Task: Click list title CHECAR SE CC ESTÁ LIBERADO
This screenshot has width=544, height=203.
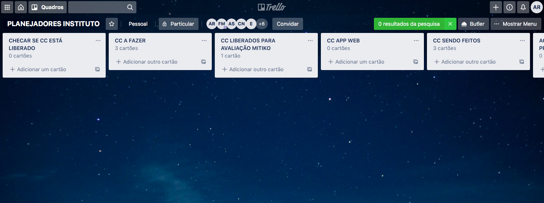Action: (36, 44)
